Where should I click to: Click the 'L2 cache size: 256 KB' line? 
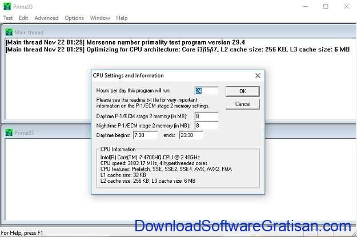(x=148, y=181)
